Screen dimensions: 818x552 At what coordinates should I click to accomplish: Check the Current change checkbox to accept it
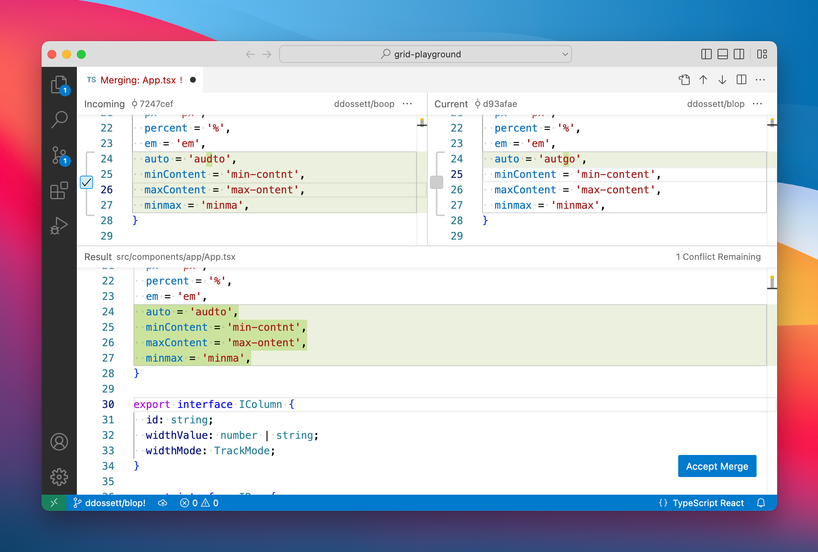(437, 182)
